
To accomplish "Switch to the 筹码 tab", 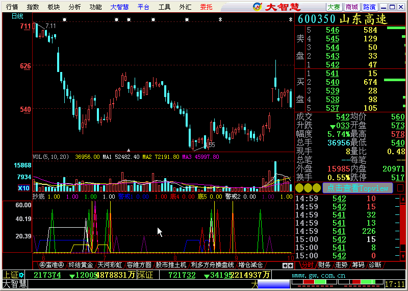I will click(359, 265).
